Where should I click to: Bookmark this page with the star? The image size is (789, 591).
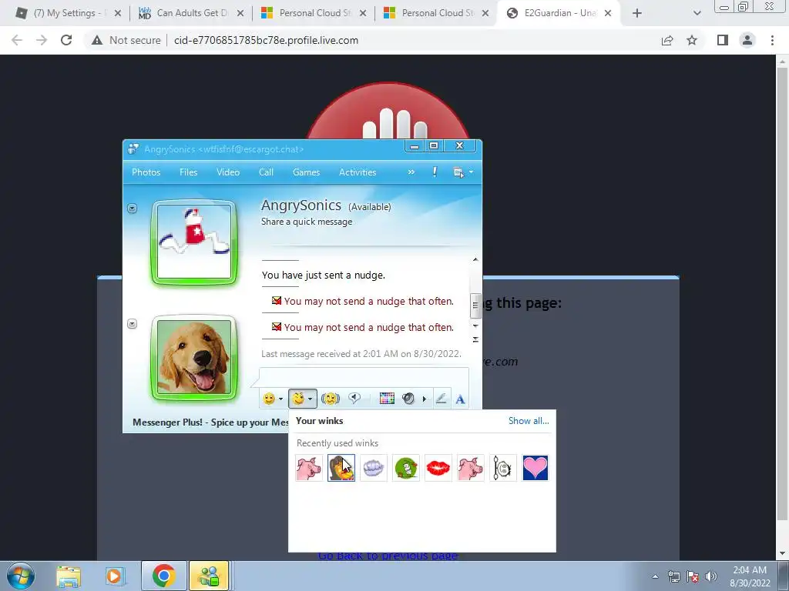pos(692,40)
